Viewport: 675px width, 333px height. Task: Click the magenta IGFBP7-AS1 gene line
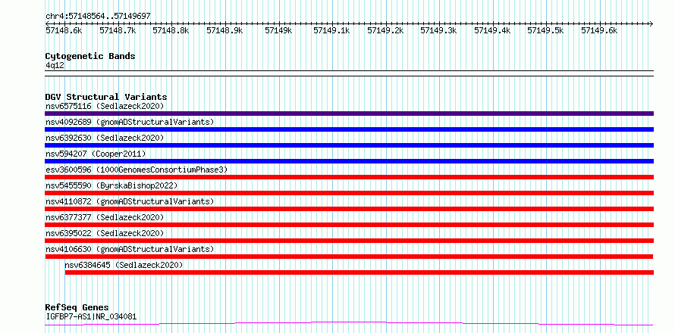coord(349,323)
